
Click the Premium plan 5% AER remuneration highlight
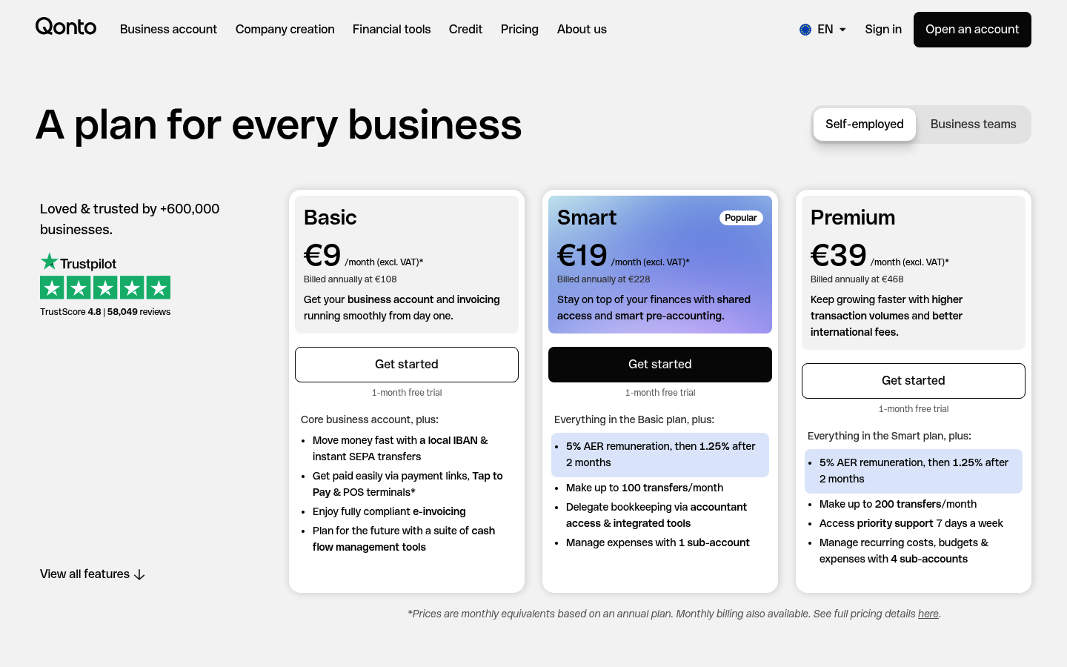[914, 471]
